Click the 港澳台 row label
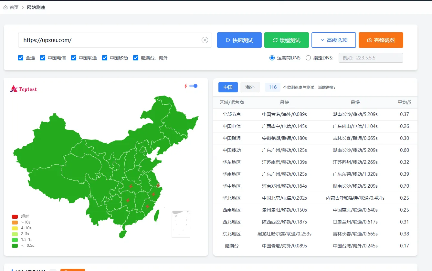The height and width of the screenshot is (271, 432). 232,246
